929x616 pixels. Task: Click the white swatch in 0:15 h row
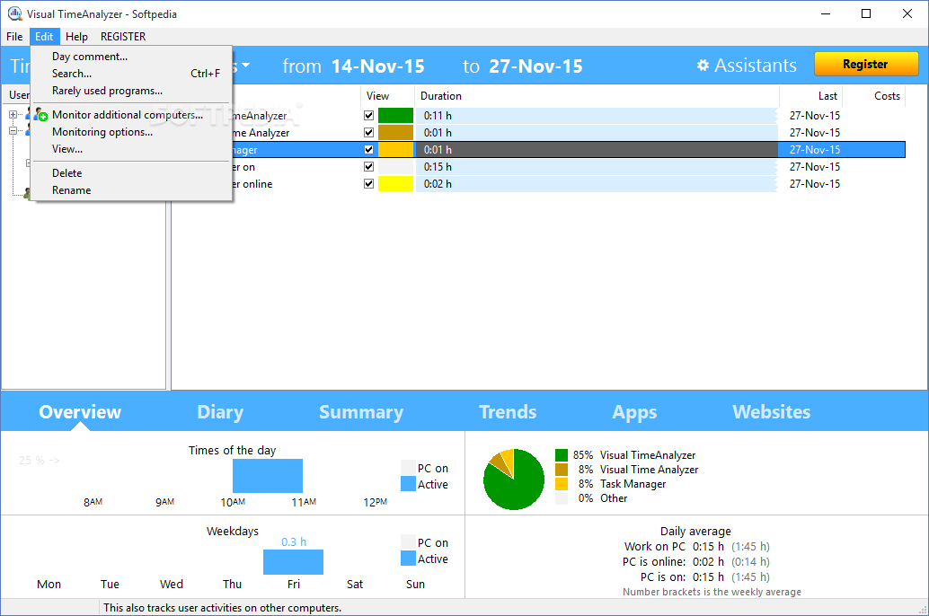395,167
